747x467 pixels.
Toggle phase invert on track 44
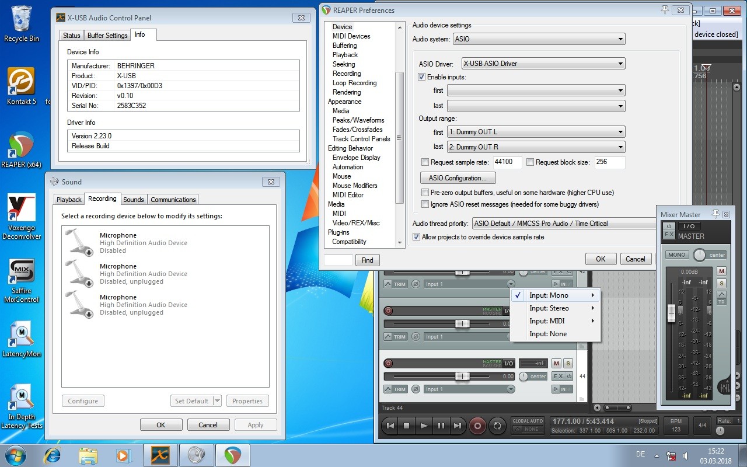416,389
